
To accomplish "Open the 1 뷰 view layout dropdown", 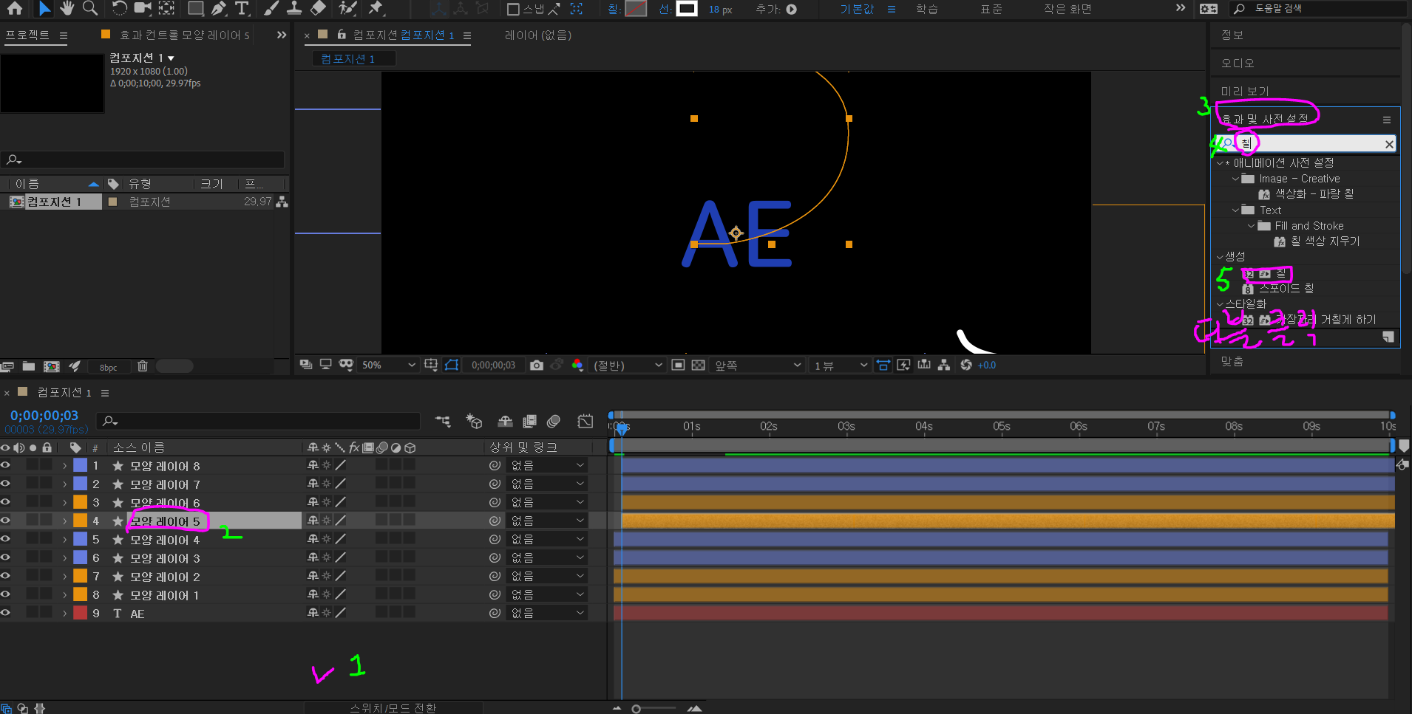I will 841,365.
